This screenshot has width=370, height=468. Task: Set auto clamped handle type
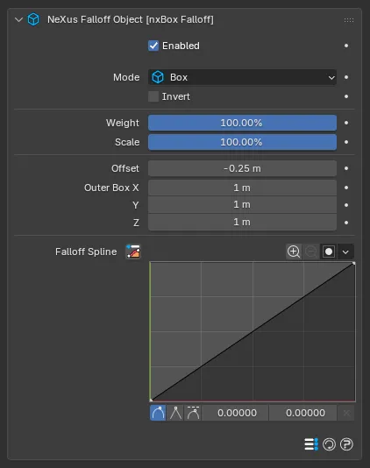coord(193,413)
